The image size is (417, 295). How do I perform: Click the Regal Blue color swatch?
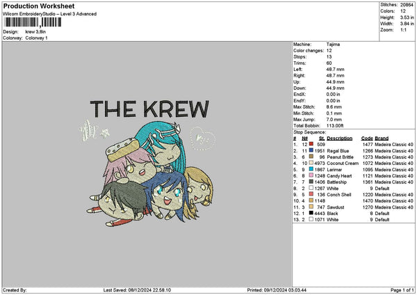tap(311, 150)
